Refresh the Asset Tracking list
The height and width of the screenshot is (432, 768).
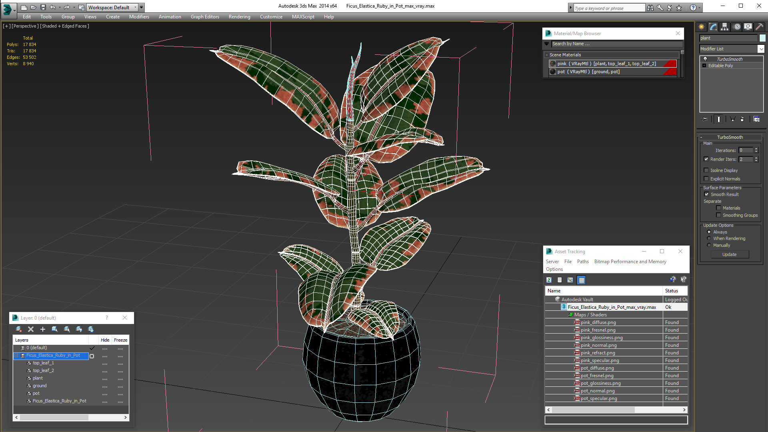click(x=549, y=280)
